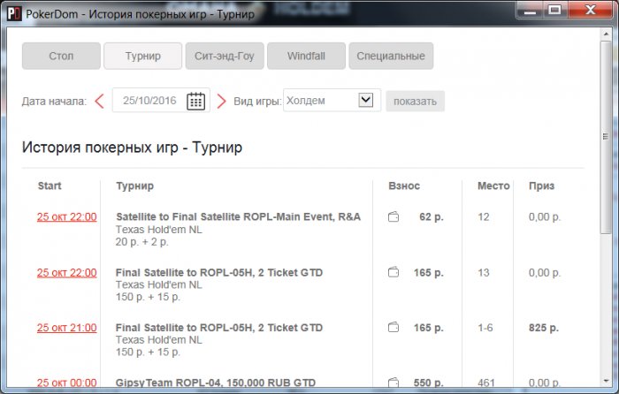Switch to the Windfall tab
The height and width of the screenshot is (394, 619).
(x=306, y=56)
